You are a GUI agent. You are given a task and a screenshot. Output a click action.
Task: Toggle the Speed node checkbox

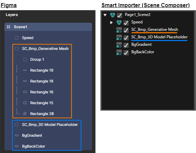(126, 23)
